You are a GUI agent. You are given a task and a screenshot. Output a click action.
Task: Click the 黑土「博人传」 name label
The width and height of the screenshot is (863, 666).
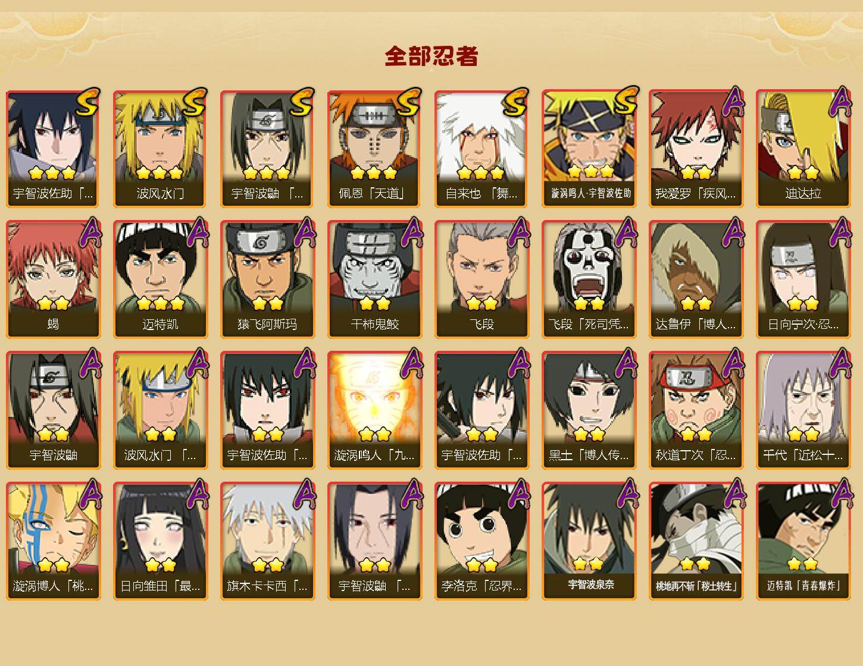[x=589, y=455]
